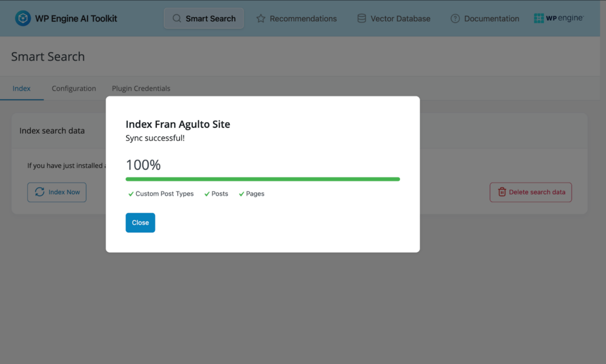Click the Sync successful! message
Viewport: 606px width, 364px height.
(155, 138)
